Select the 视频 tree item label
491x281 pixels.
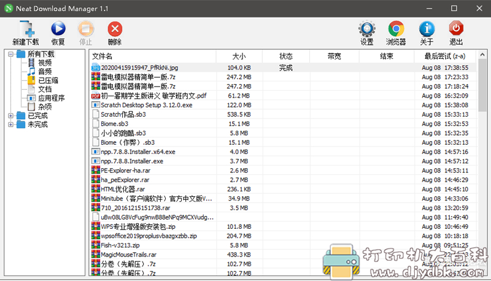(45, 63)
